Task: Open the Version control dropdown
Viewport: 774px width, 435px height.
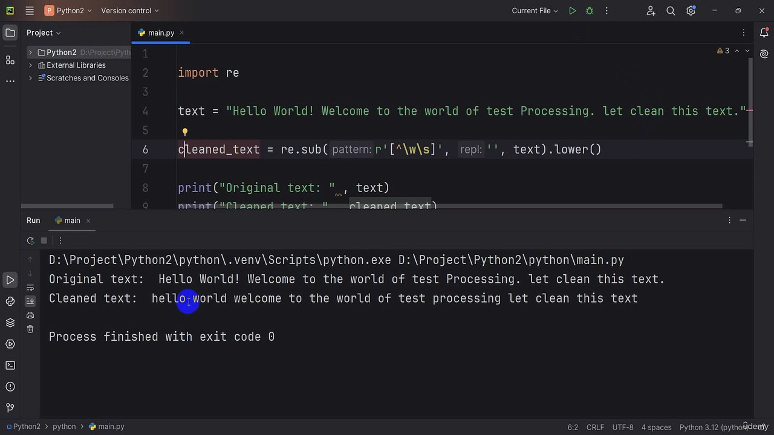Action: click(x=130, y=10)
